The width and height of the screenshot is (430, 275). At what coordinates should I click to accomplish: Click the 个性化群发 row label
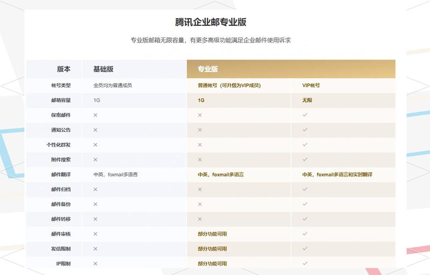(58, 145)
